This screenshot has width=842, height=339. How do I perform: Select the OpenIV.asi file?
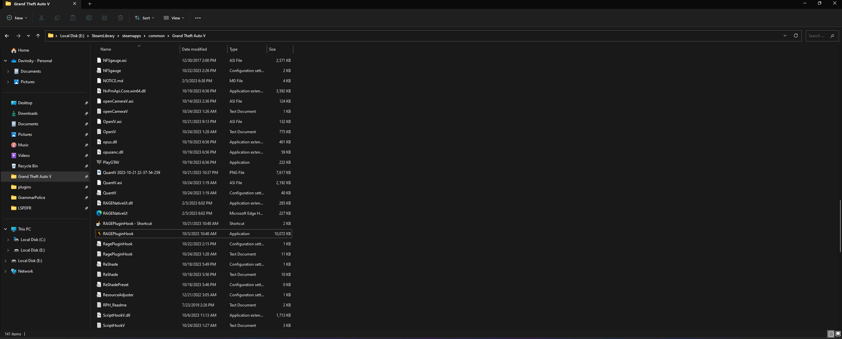(194, 122)
